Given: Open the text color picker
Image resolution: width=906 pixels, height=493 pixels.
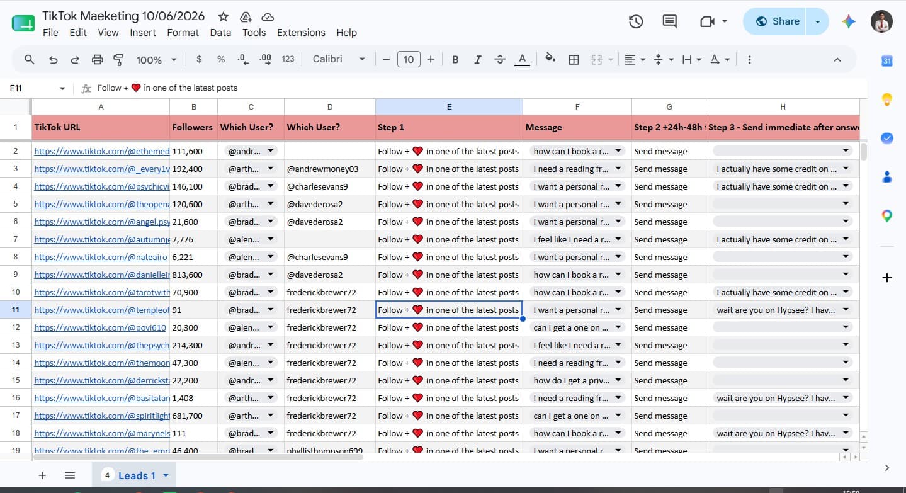Looking at the screenshot, I should (522, 60).
